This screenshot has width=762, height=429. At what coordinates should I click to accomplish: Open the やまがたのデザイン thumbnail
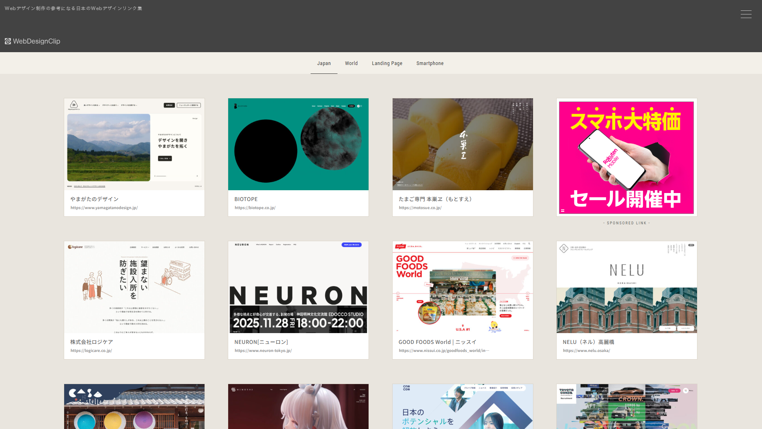(134, 144)
